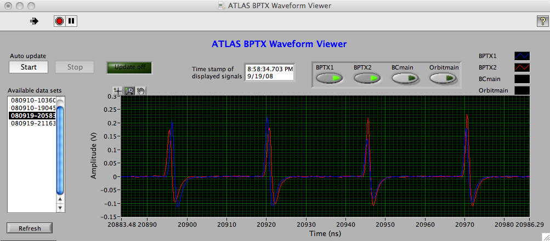Abort execution with the red stop icon
The height and width of the screenshot is (241, 550).
pos(59,21)
